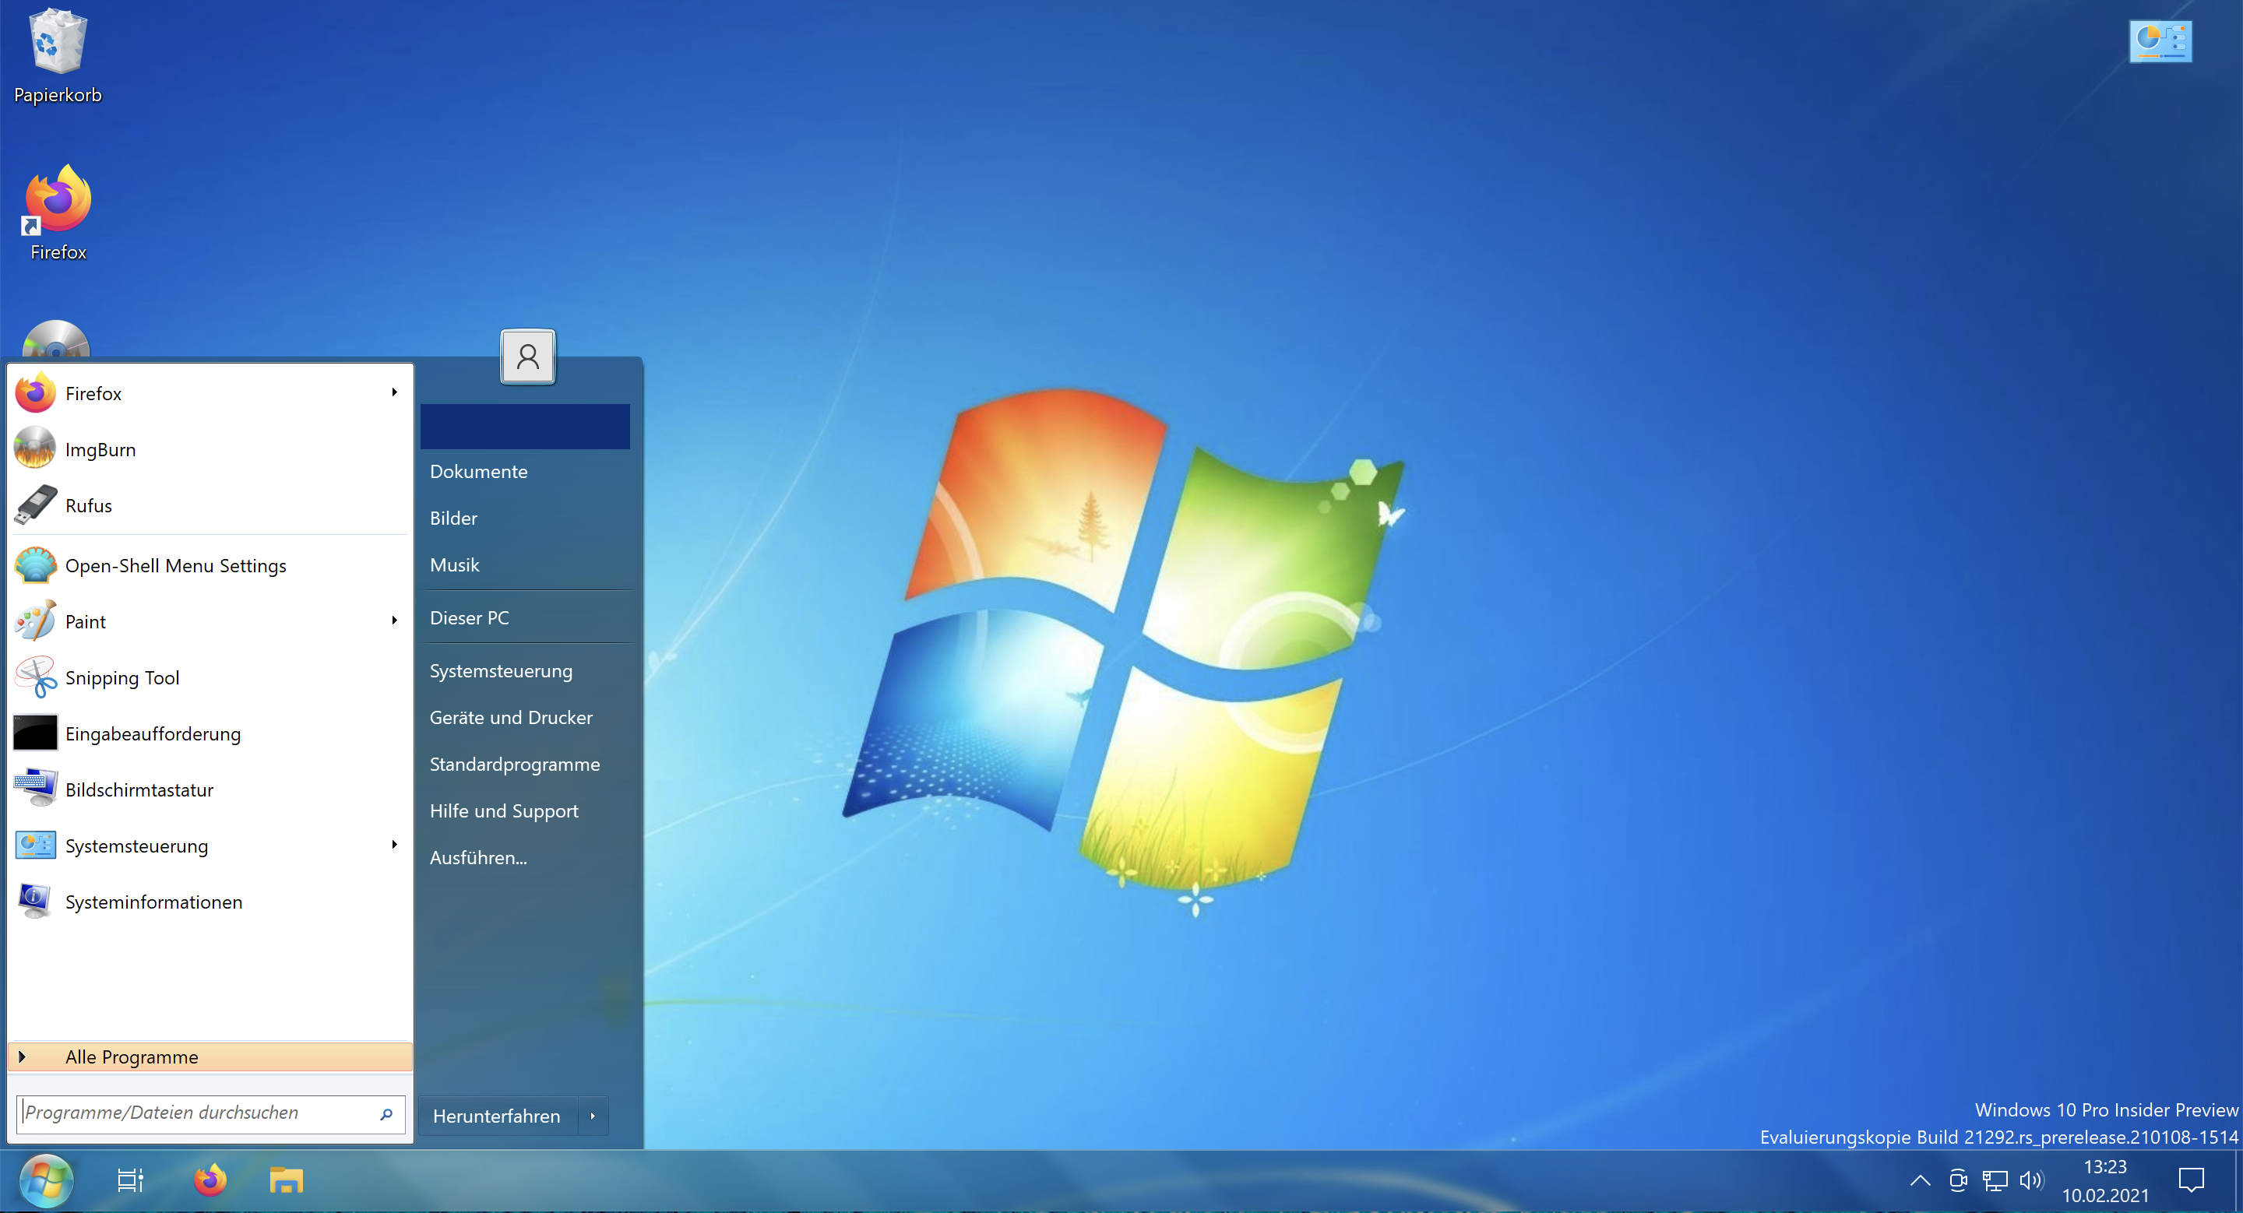Open Eingabeaufforderung command prompt

point(153,733)
